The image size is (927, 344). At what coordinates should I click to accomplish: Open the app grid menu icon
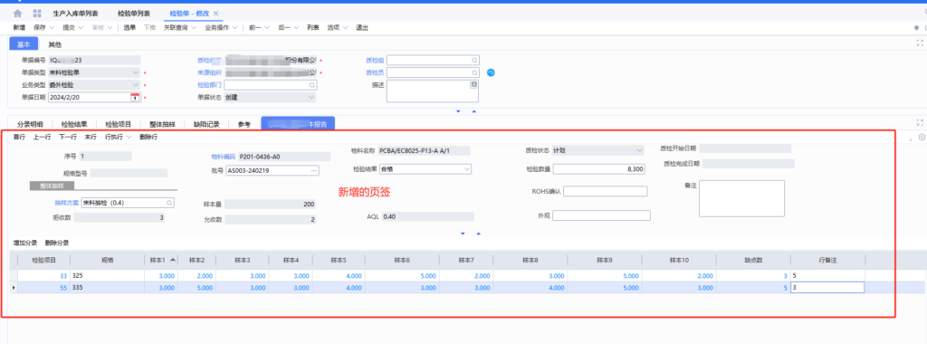[x=36, y=13]
